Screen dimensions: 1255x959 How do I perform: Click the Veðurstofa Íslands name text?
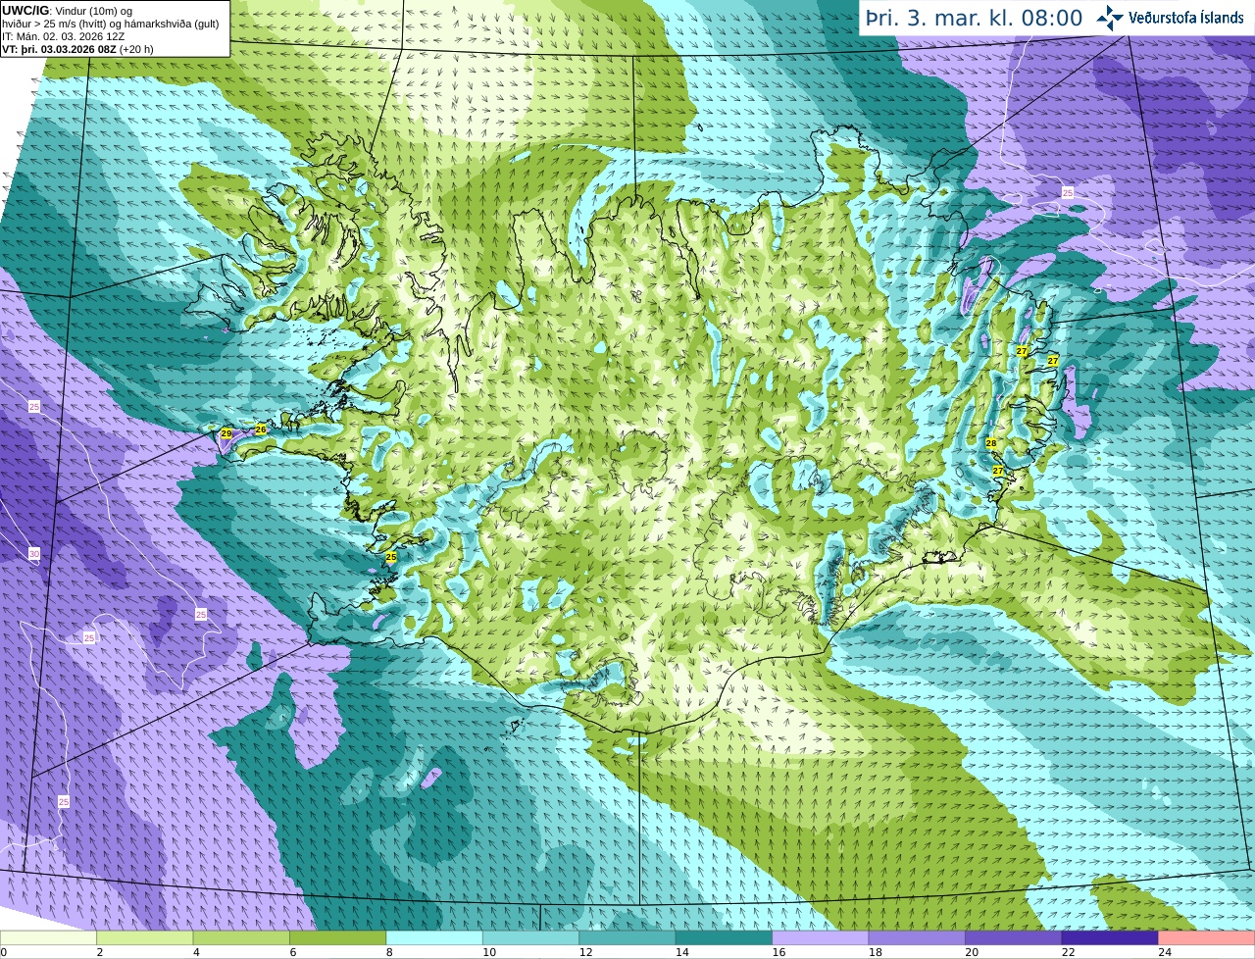point(1185,18)
